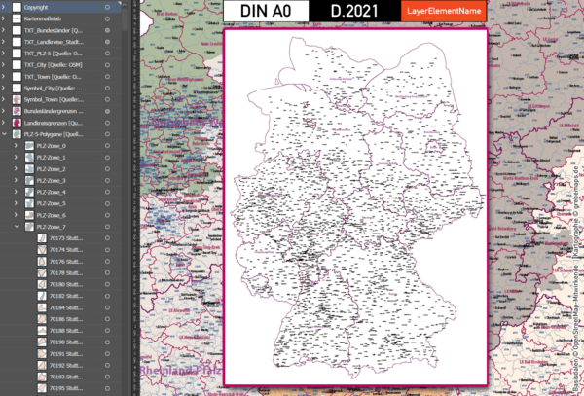Click the 70174 Stutt... path thumbnail
584x396 pixels.
click(x=42, y=250)
